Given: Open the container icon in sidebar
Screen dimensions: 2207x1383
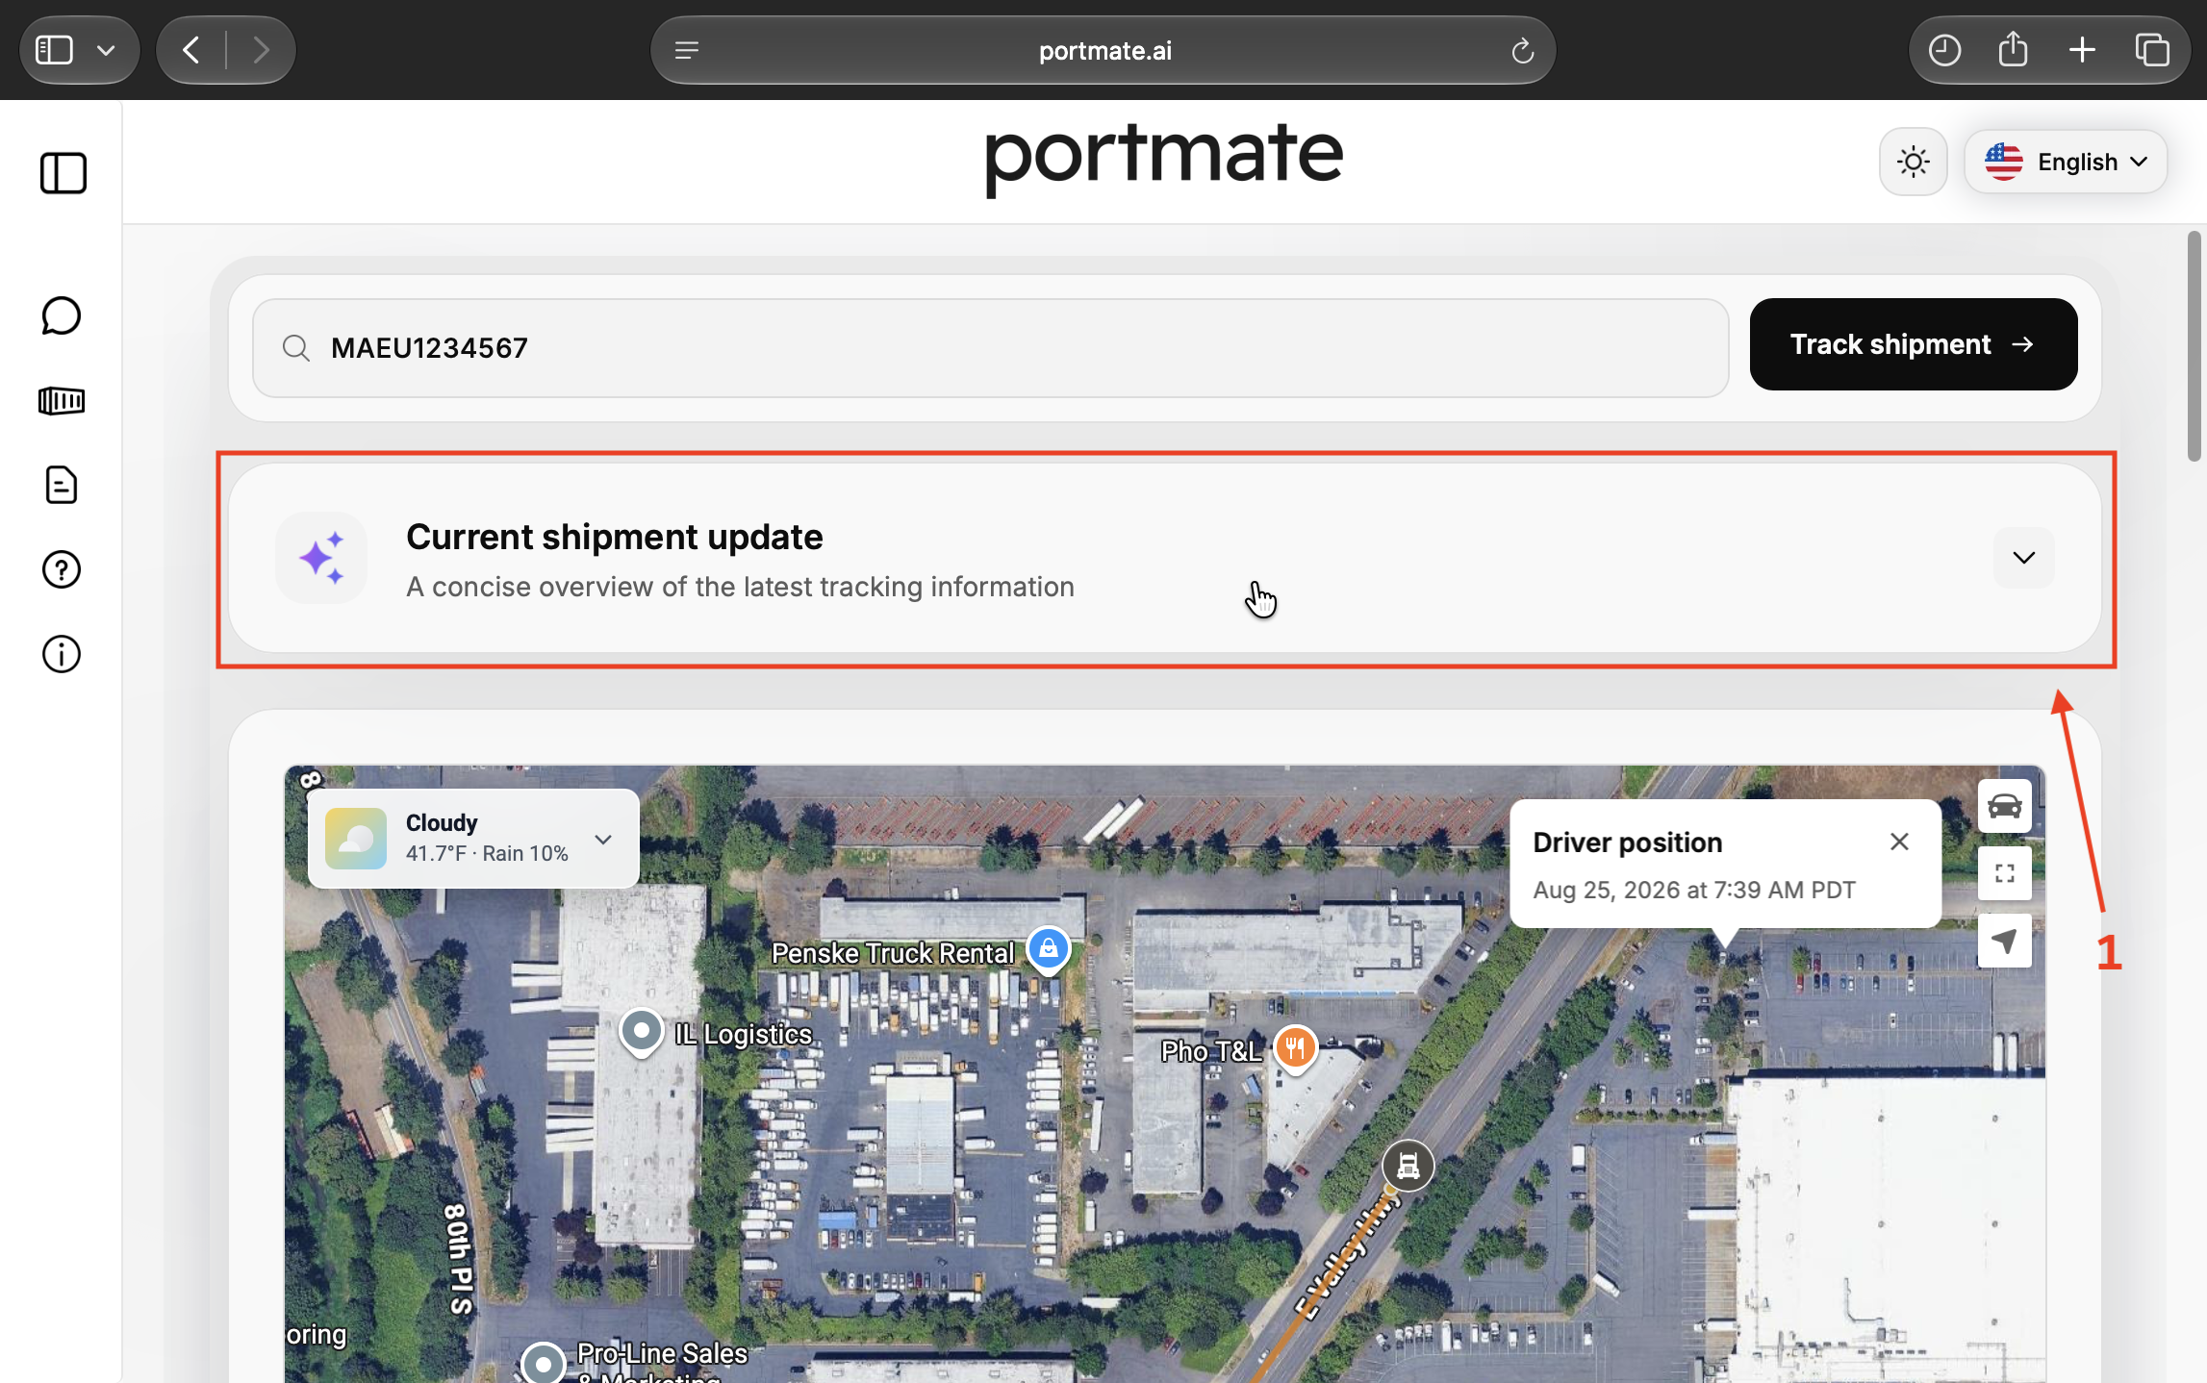Looking at the screenshot, I should 62,400.
